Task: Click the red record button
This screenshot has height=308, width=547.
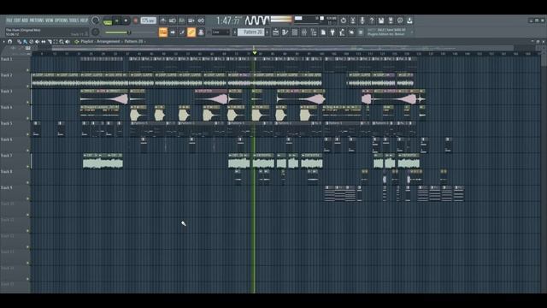Action: tap(135, 21)
